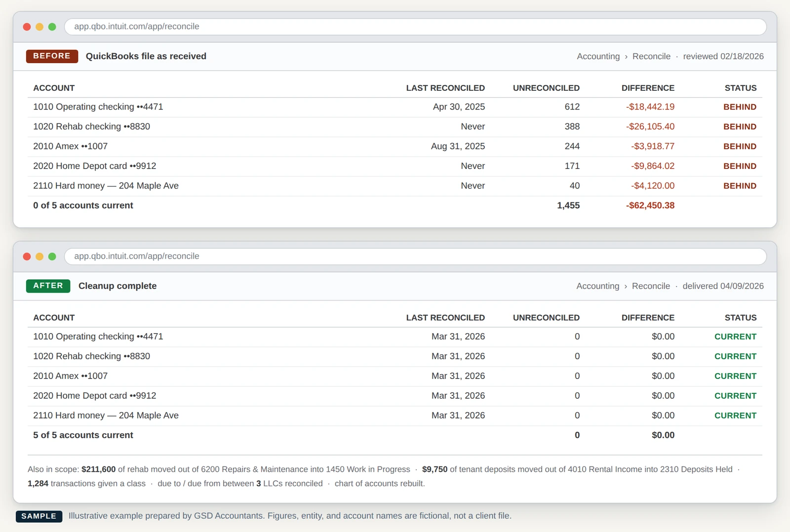
Task: Minimize the BEFORE window using its yellow dot
Action: (x=39, y=27)
